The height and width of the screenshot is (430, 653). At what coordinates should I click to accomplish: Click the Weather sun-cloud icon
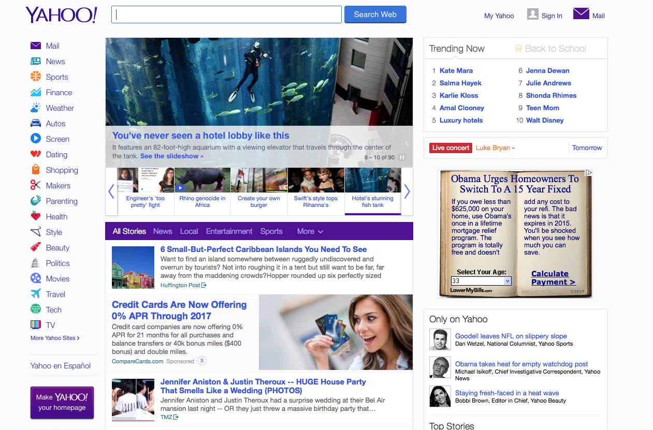36,108
